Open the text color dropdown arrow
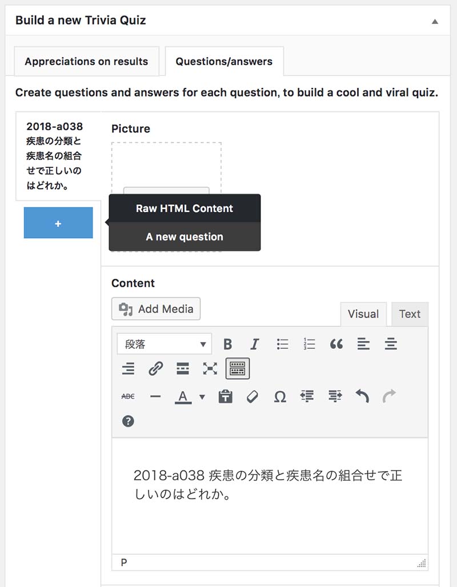Viewport: 457px width, 587px height. tap(202, 396)
